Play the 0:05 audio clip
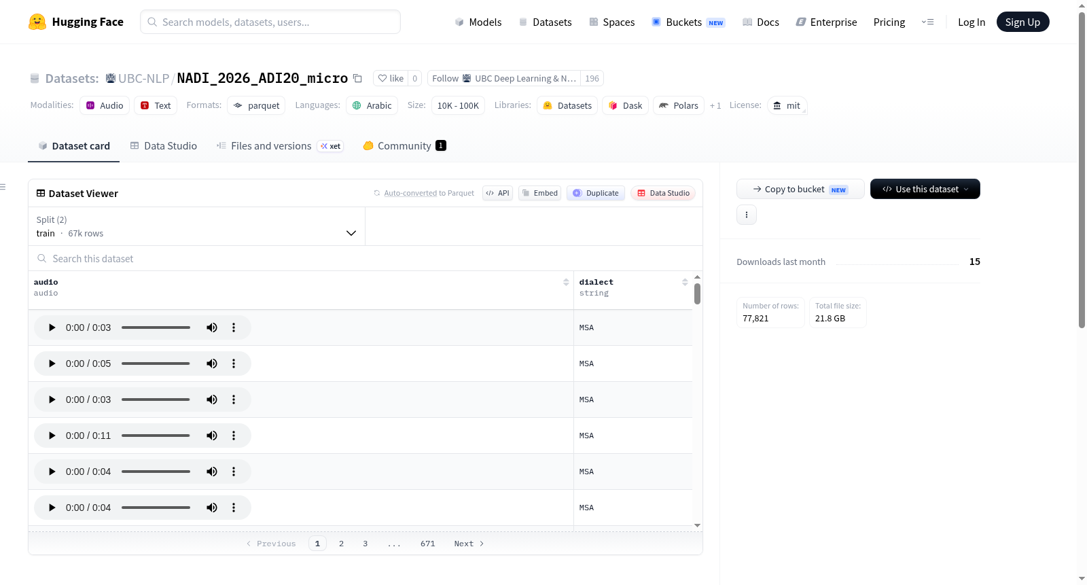 pyautogui.click(x=52, y=364)
